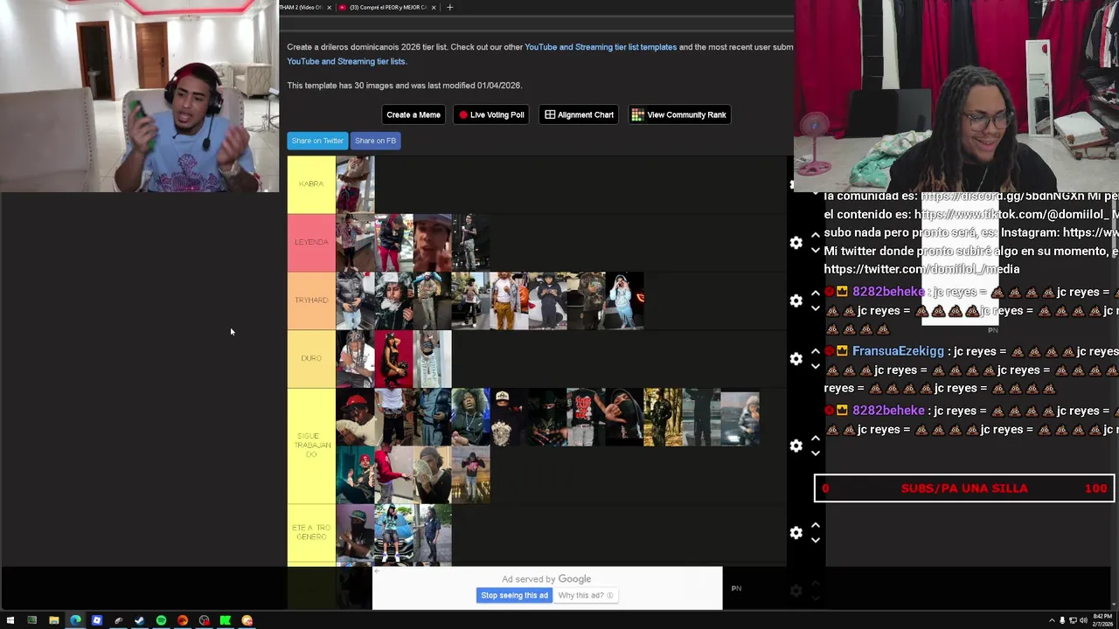
Task: Open the Windows Start menu
Action: (x=10, y=620)
